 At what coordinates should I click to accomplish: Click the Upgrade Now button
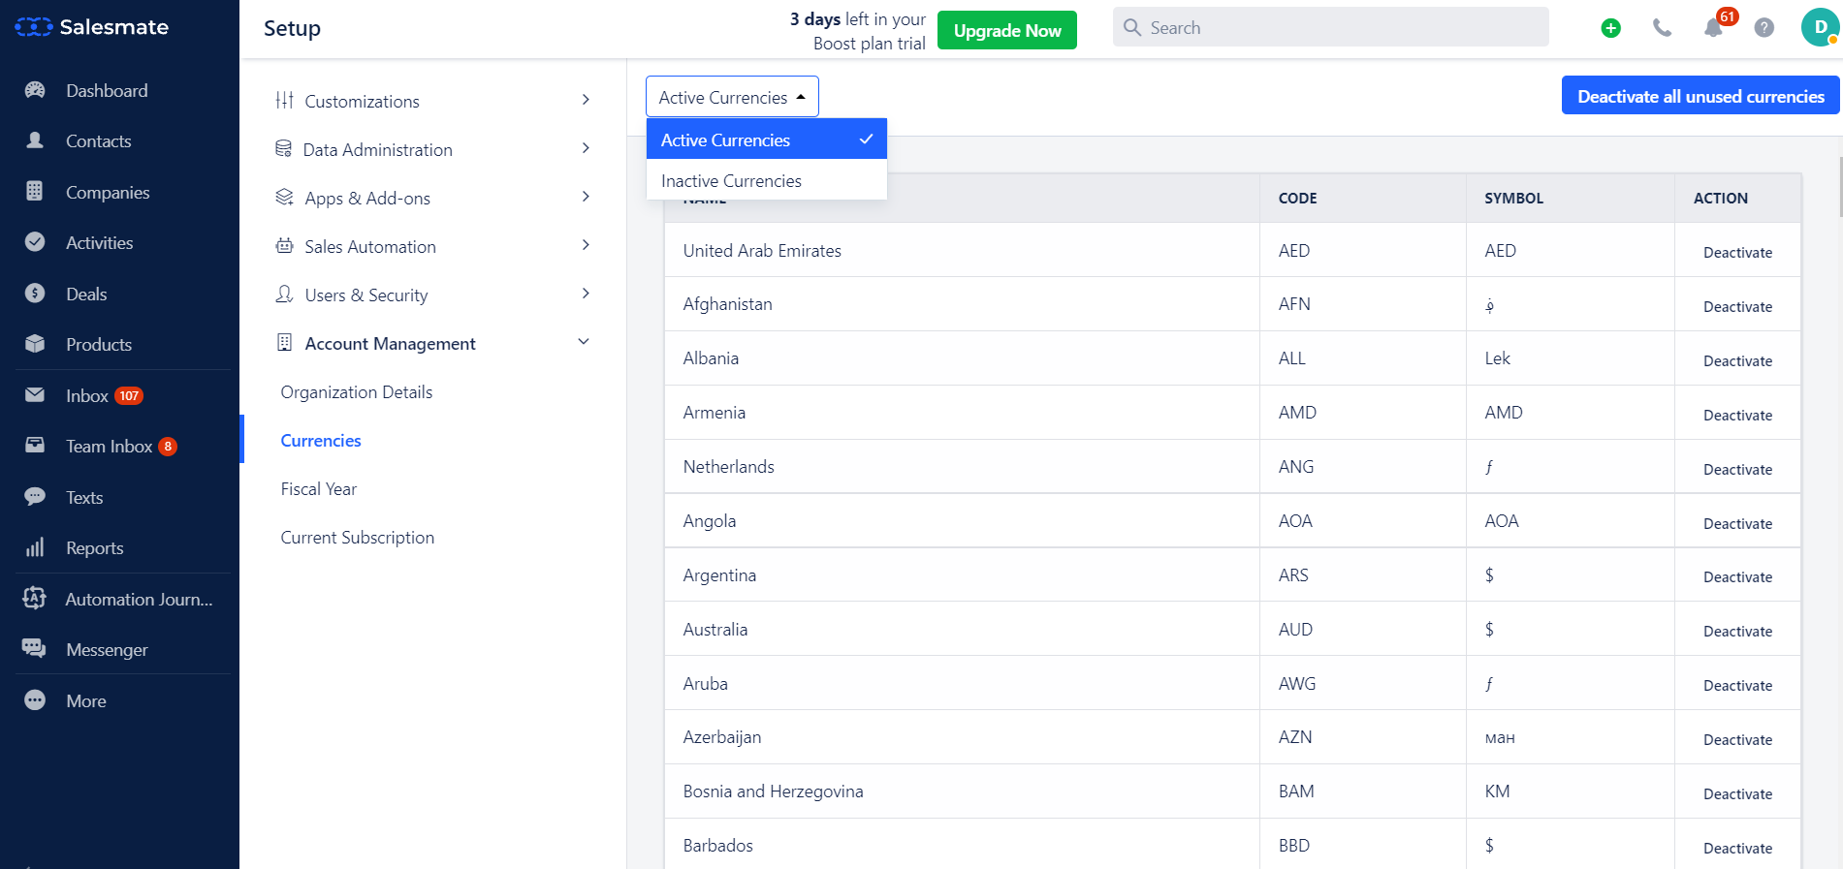click(x=1007, y=30)
